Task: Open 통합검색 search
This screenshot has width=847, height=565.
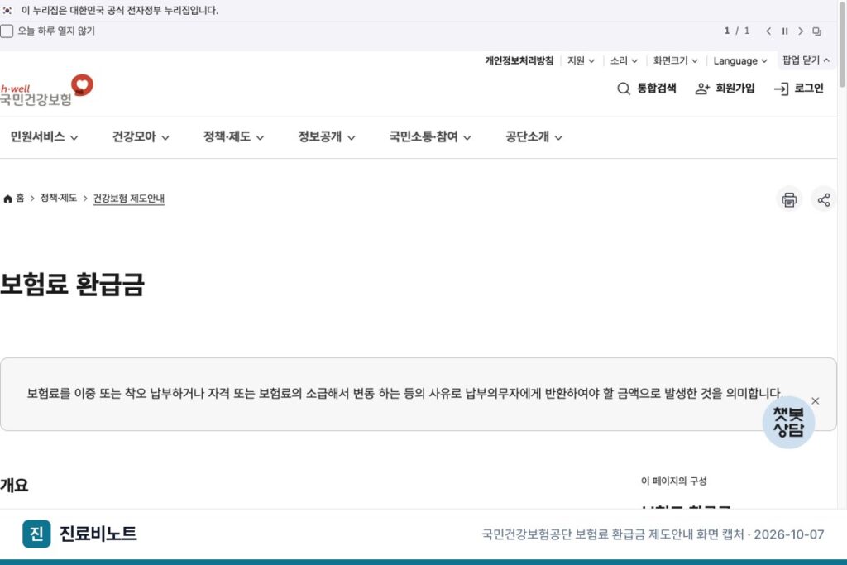Action: (x=647, y=88)
